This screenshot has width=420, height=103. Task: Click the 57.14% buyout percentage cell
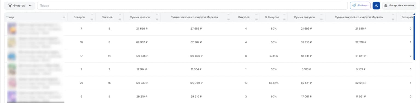tap(274, 56)
